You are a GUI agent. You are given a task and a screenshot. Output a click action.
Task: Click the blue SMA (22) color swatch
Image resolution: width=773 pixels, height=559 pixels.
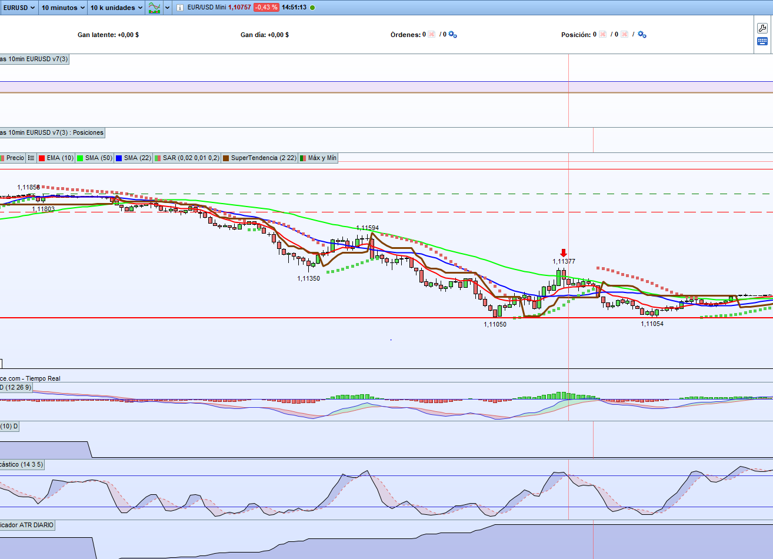[x=119, y=158]
